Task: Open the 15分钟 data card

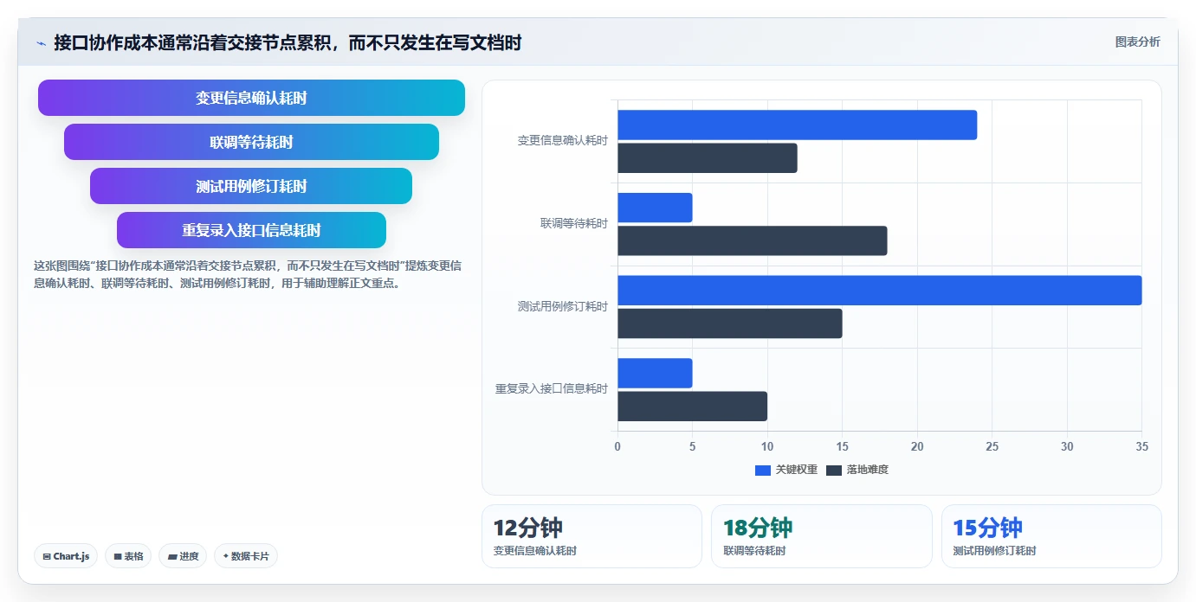Action: 1051,536
